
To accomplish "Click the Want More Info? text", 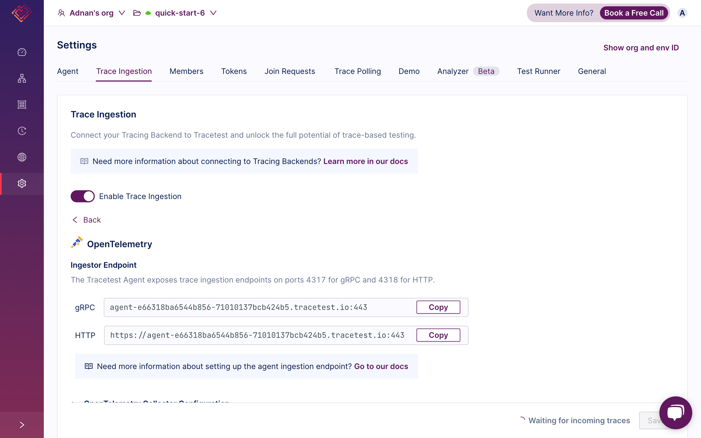I will tap(564, 13).
